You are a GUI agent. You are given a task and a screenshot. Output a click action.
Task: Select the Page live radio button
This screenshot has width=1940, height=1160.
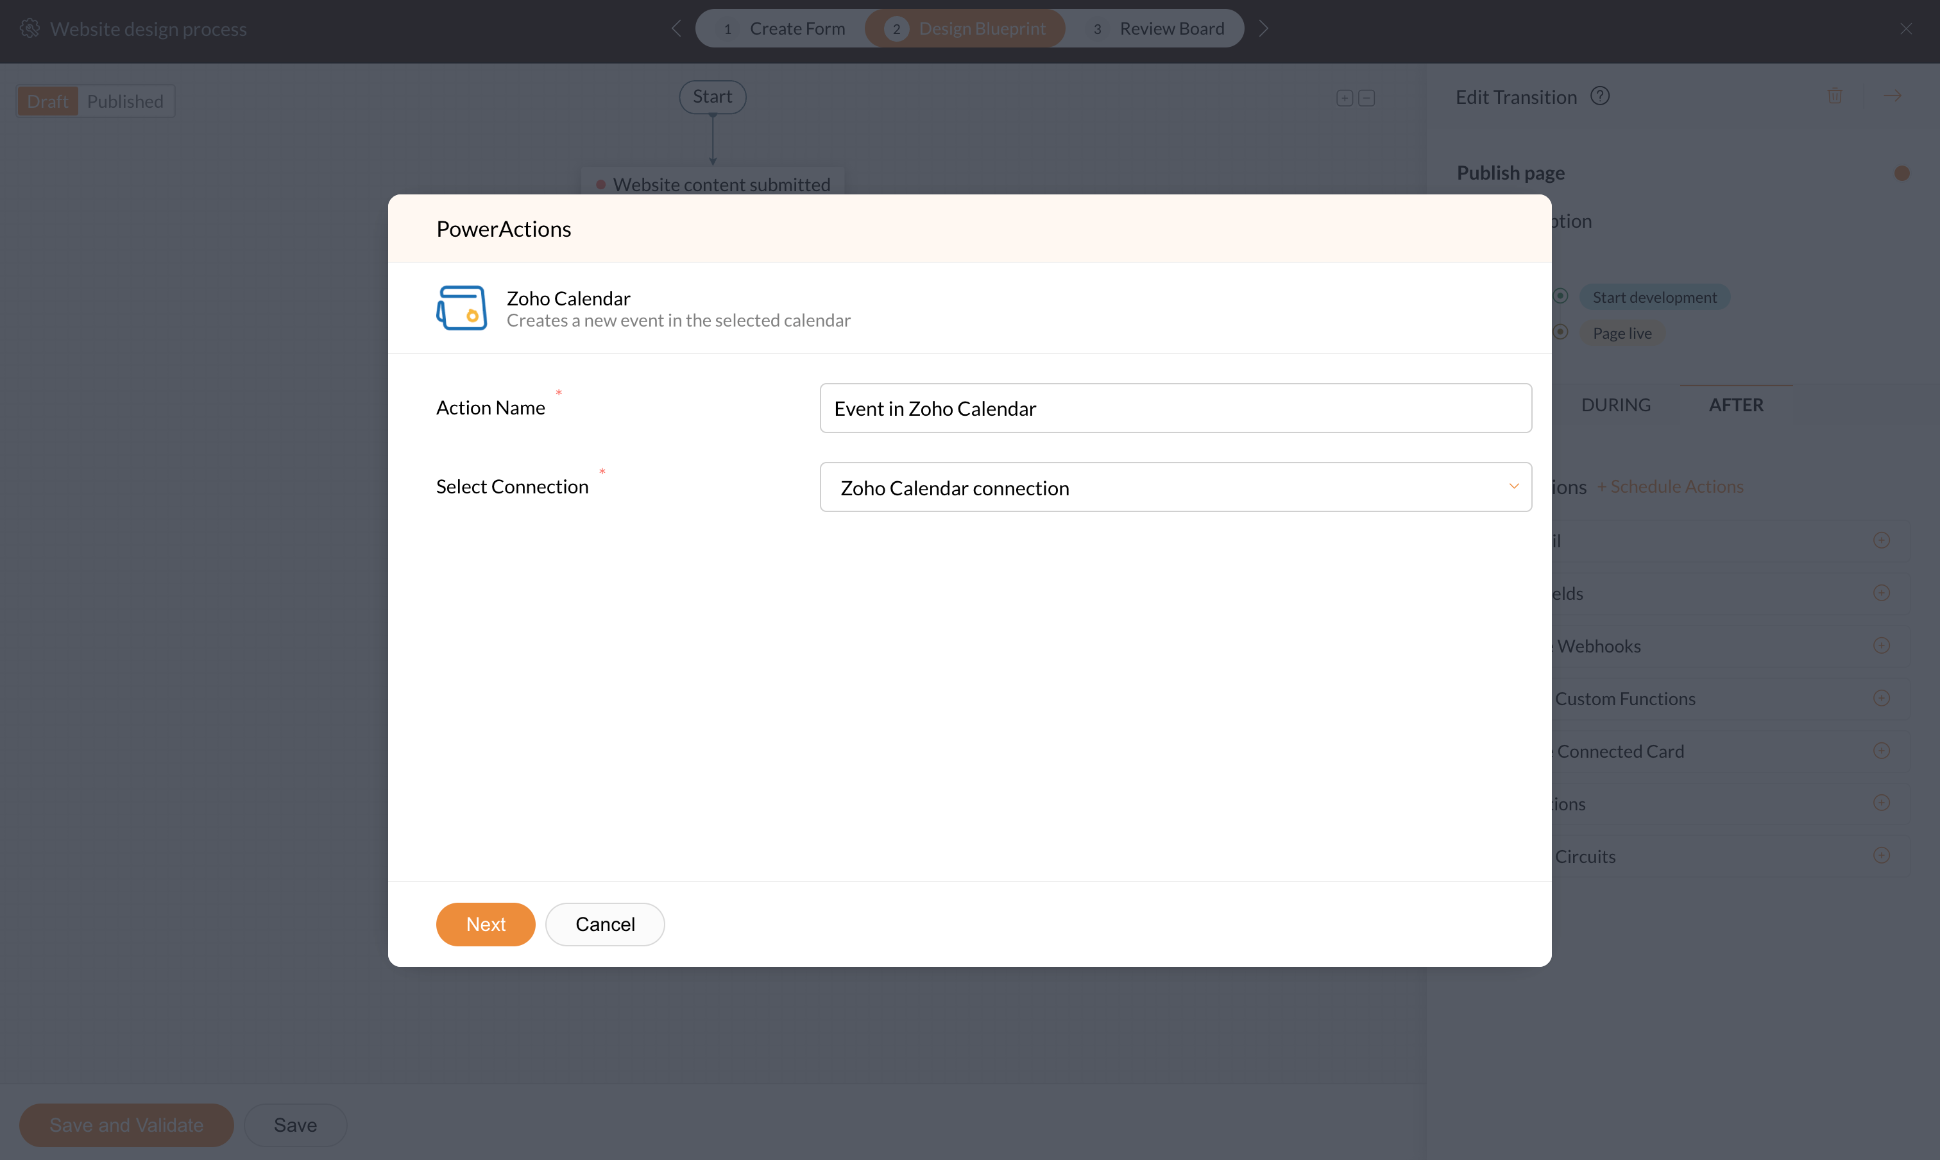point(1560,332)
